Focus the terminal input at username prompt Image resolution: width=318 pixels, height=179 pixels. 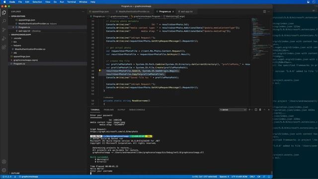point(91,174)
